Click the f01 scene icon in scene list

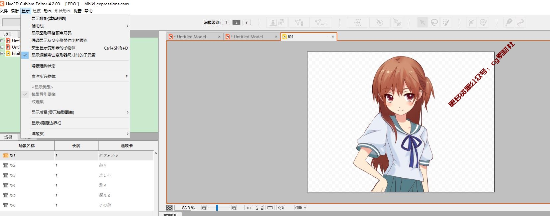(x=5, y=155)
